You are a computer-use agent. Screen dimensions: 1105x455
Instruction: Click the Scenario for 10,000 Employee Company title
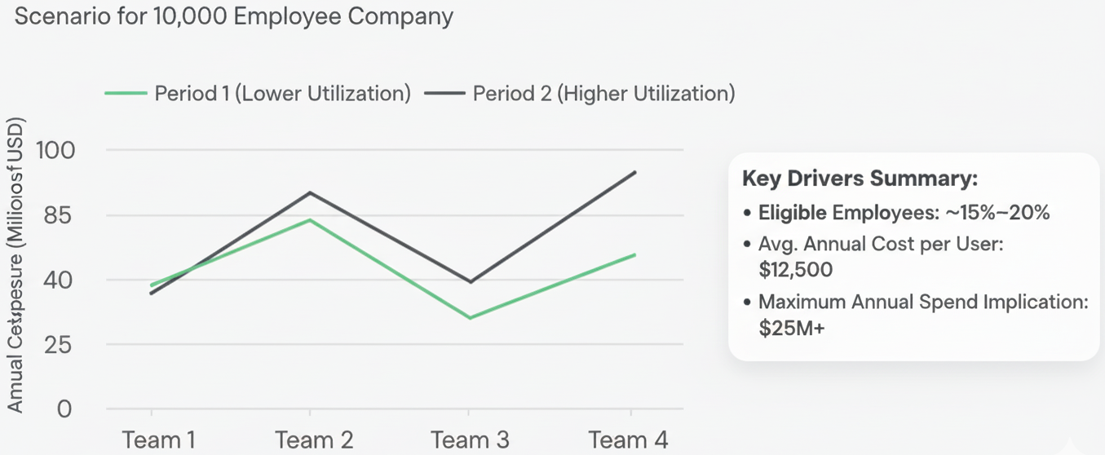(x=234, y=16)
